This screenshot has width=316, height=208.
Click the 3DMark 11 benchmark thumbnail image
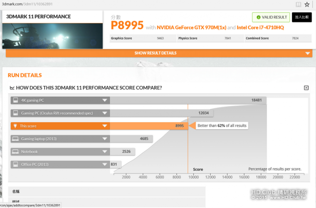tap(52, 36)
